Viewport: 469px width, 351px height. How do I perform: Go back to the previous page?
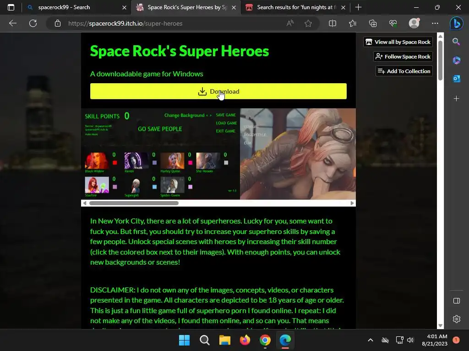click(x=13, y=23)
